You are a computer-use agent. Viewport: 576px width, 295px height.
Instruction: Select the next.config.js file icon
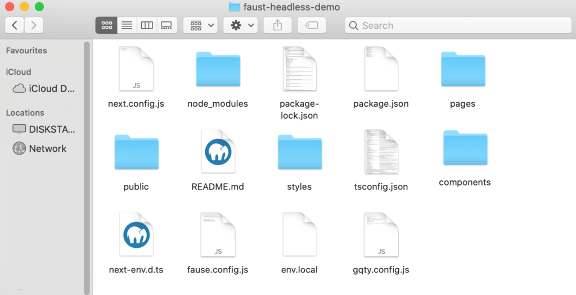136,69
